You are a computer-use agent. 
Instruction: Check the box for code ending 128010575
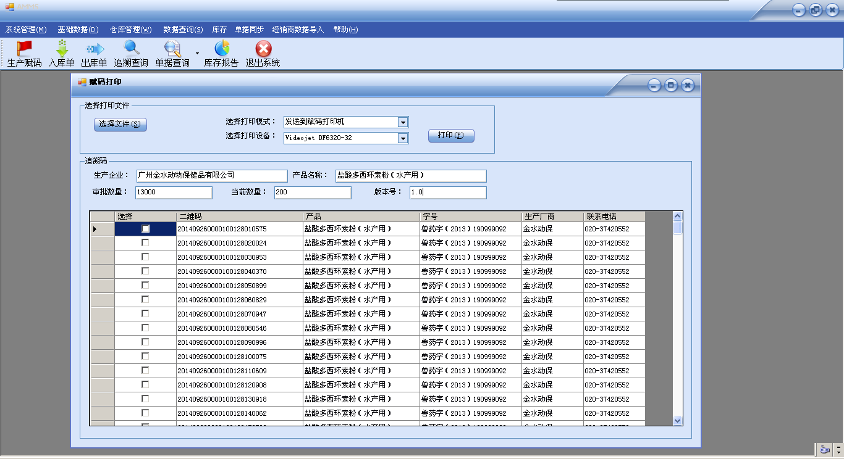click(x=145, y=229)
